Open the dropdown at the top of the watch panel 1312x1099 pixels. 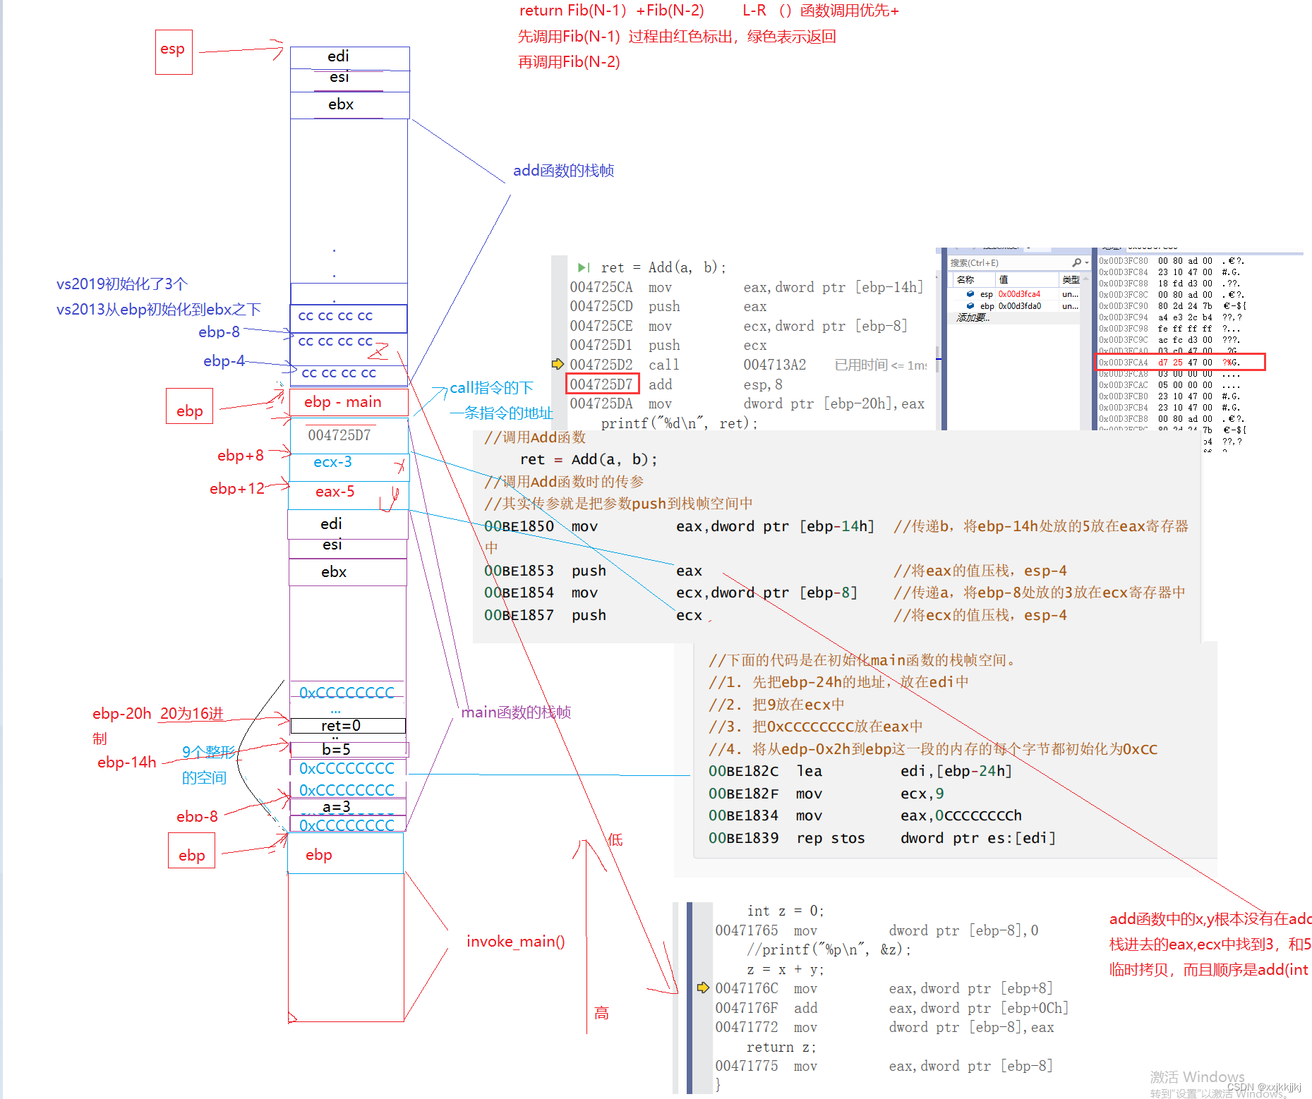coord(1028,248)
